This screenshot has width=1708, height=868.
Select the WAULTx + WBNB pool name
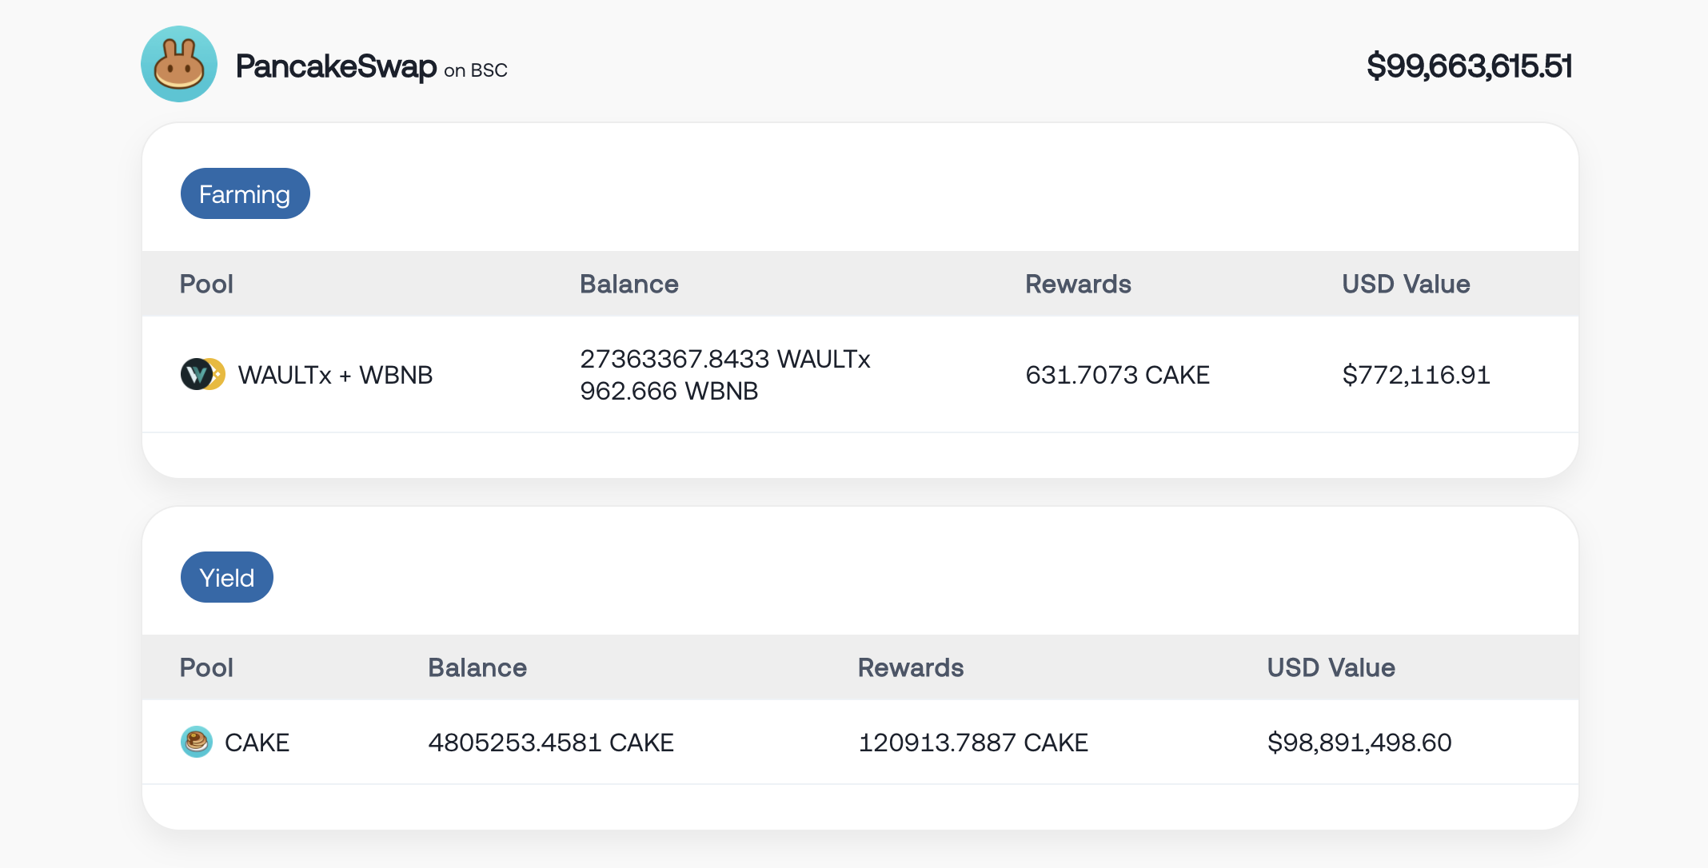coord(335,375)
